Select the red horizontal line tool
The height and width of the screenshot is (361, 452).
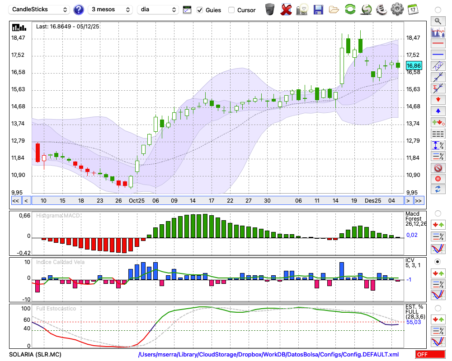(438, 43)
